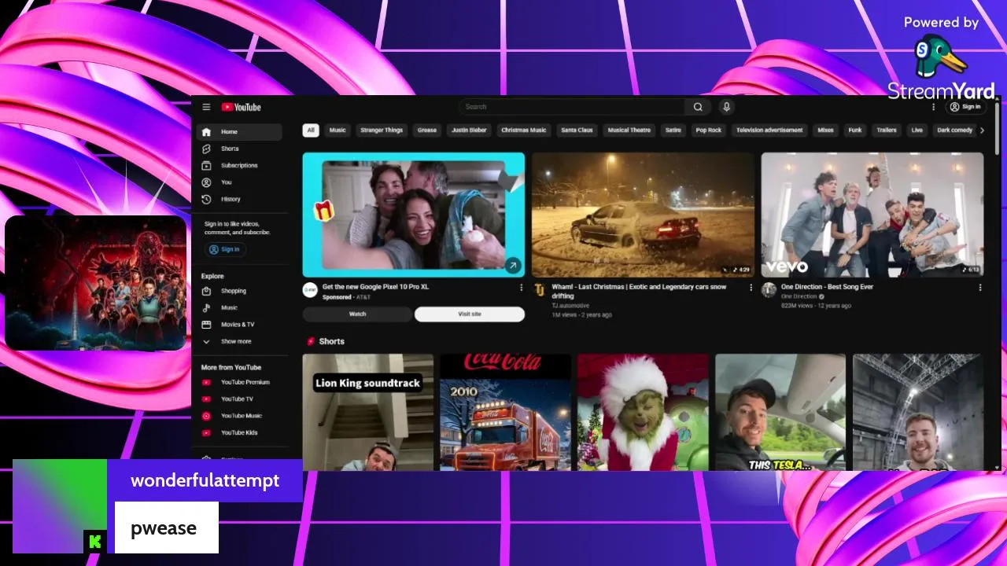Select the Pop Rock filter chip
The image size is (1007, 566).
click(x=708, y=130)
